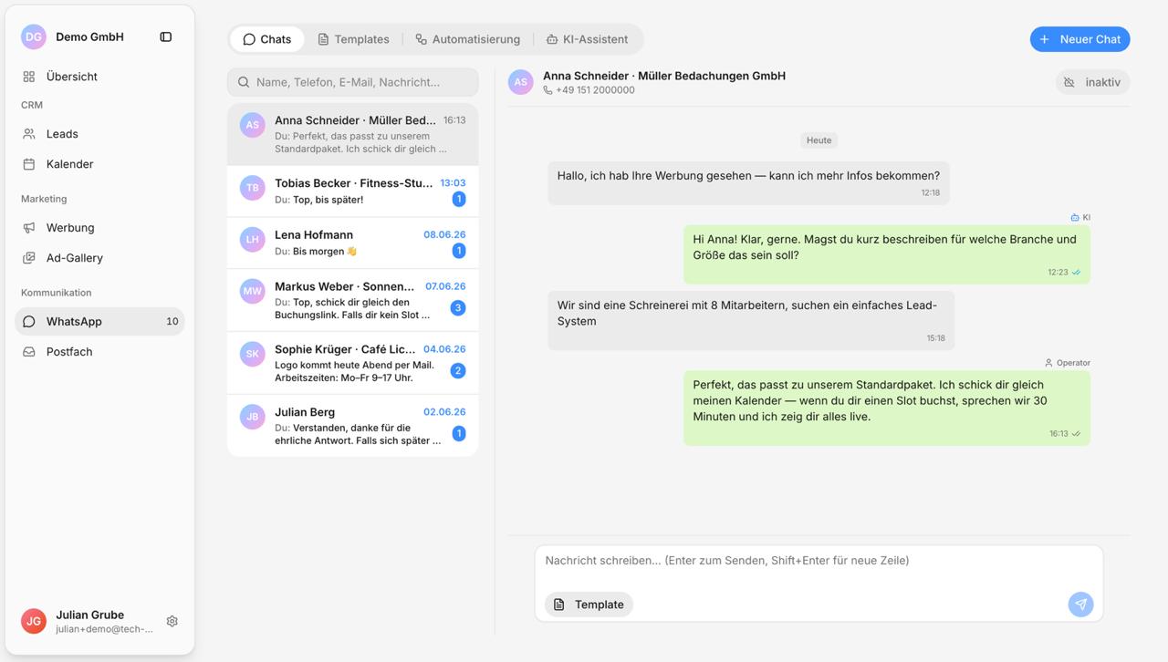Click the 13:03 timestamp on Tobias Becker

pos(453,183)
